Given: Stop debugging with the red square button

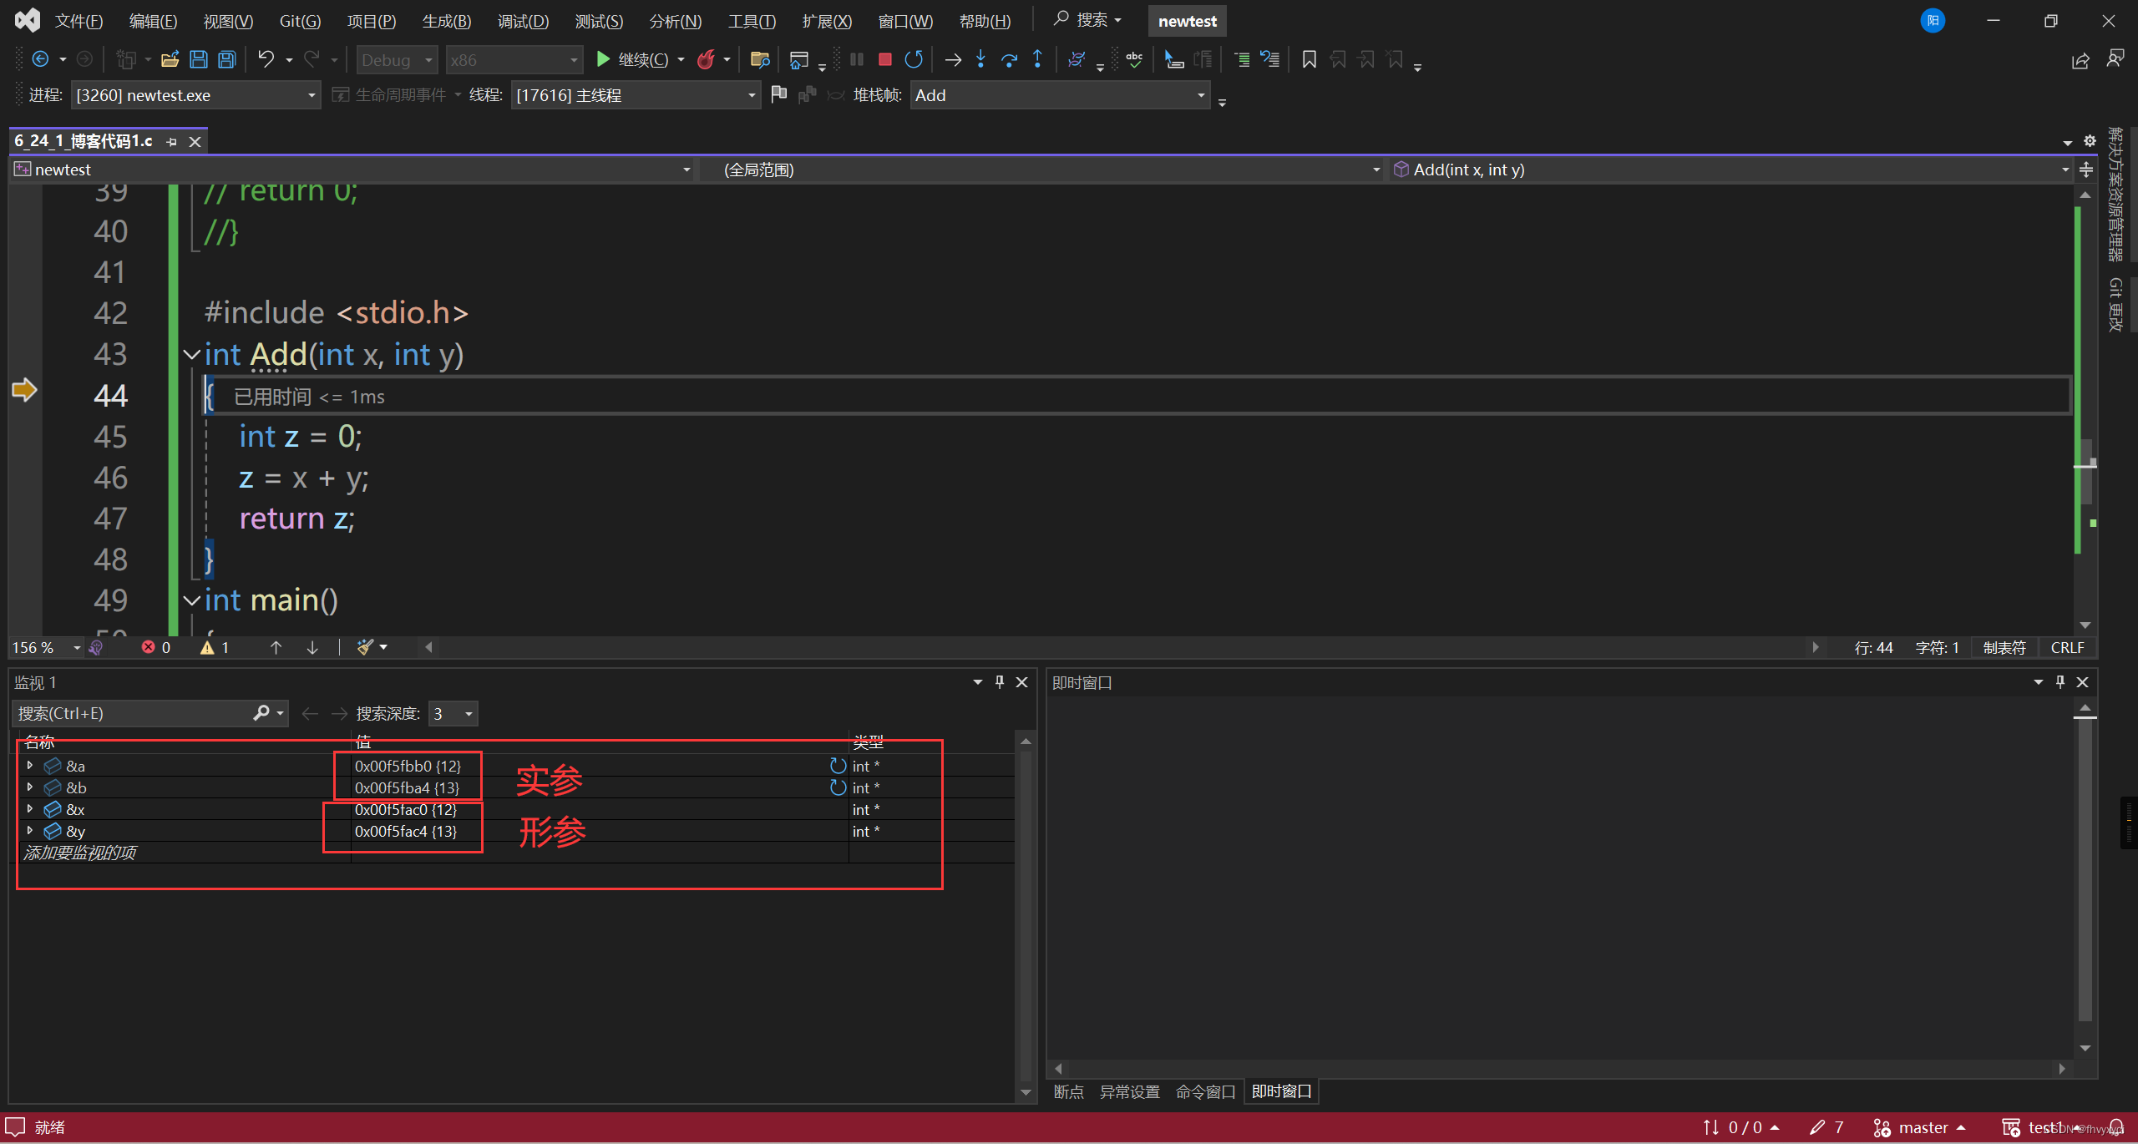Looking at the screenshot, I should (x=885, y=59).
